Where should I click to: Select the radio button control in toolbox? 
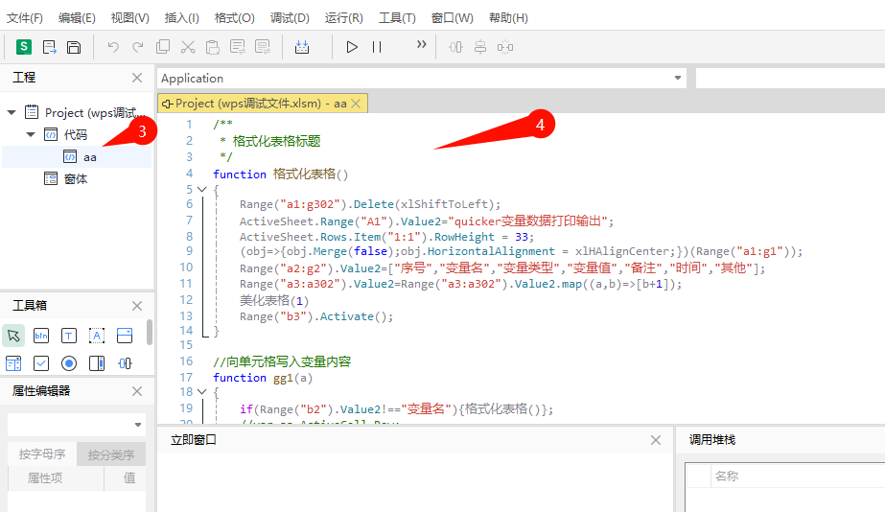pyautogui.click(x=69, y=363)
